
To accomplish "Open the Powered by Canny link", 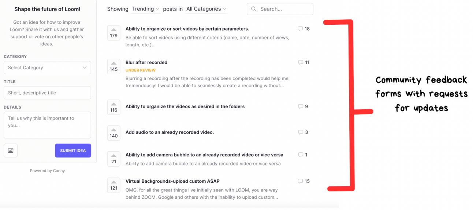I will 47,171.
